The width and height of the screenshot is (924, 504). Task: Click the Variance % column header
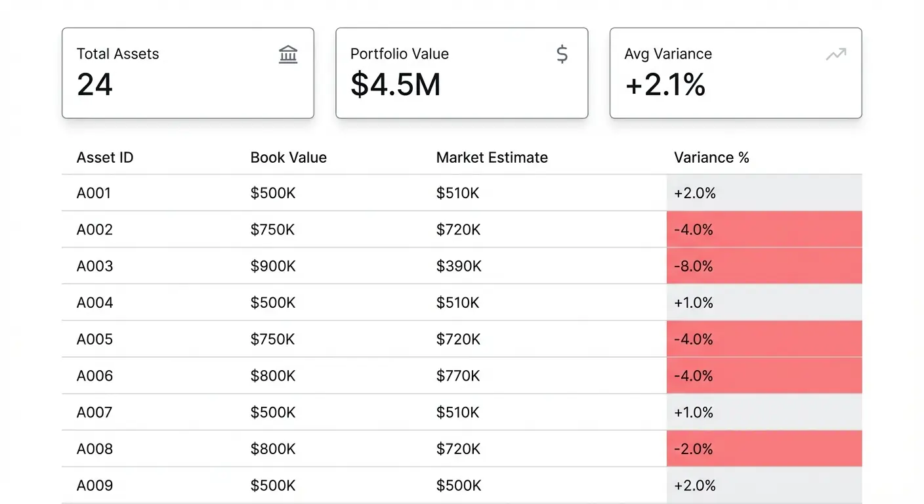(711, 157)
